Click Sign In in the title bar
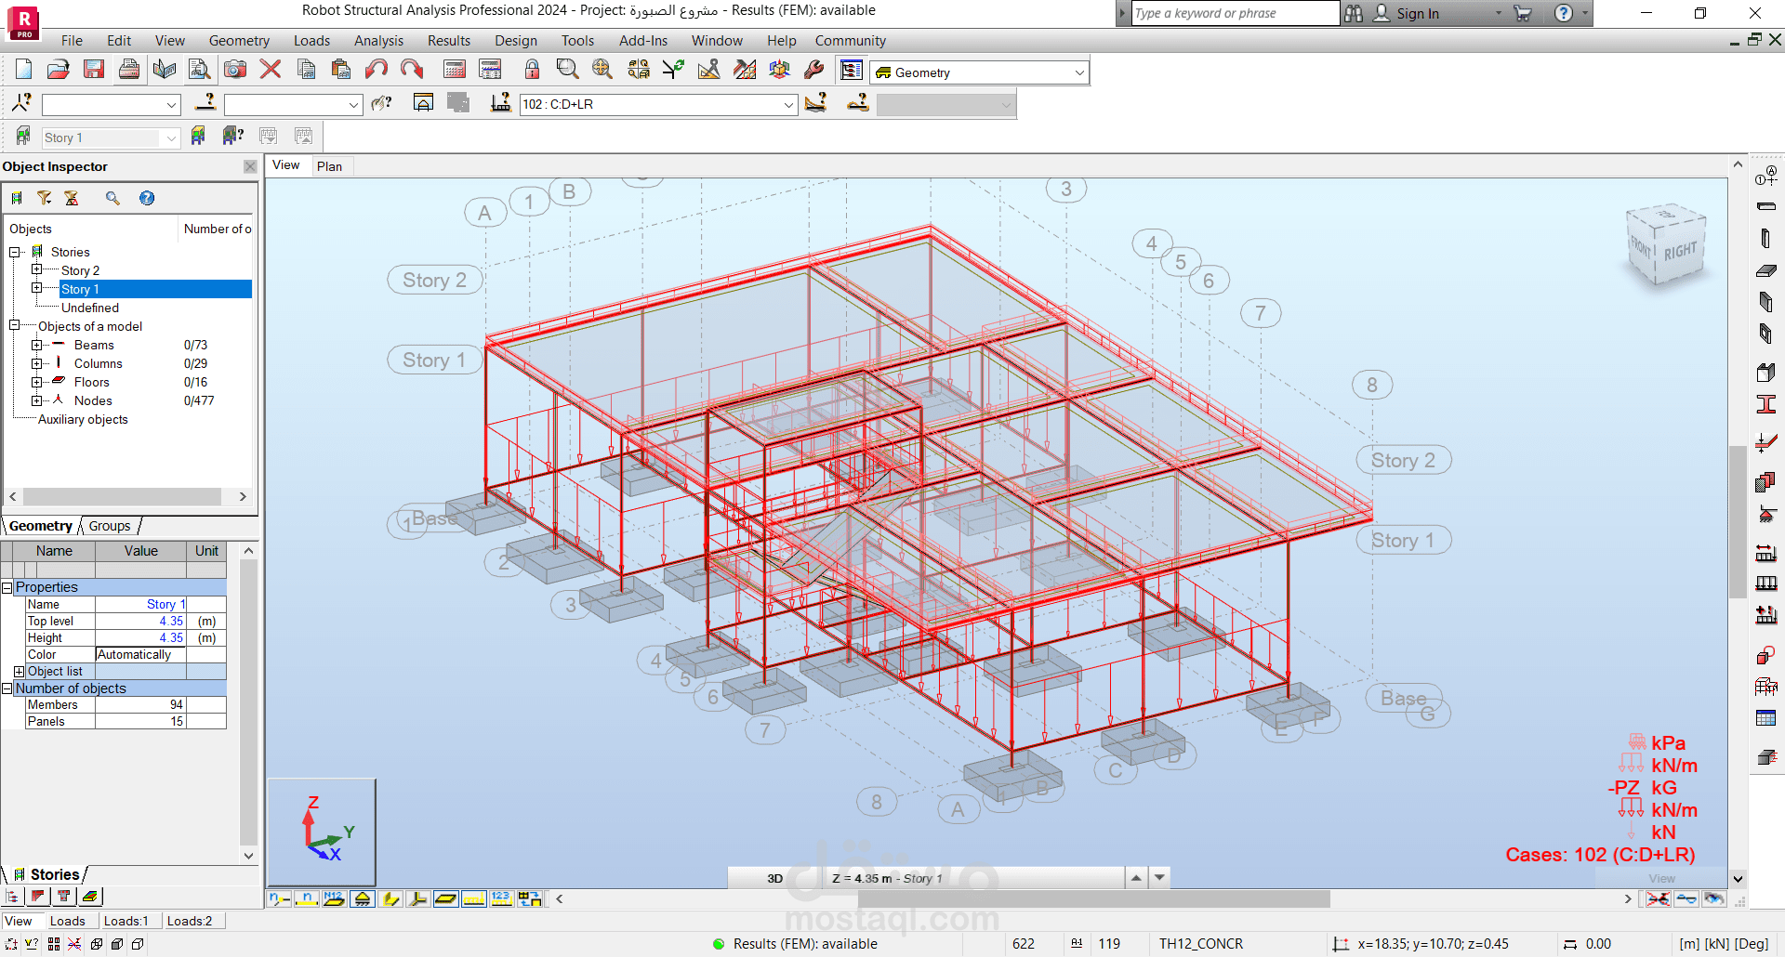The width and height of the screenshot is (1785, 957). (x=1417, y=13)
